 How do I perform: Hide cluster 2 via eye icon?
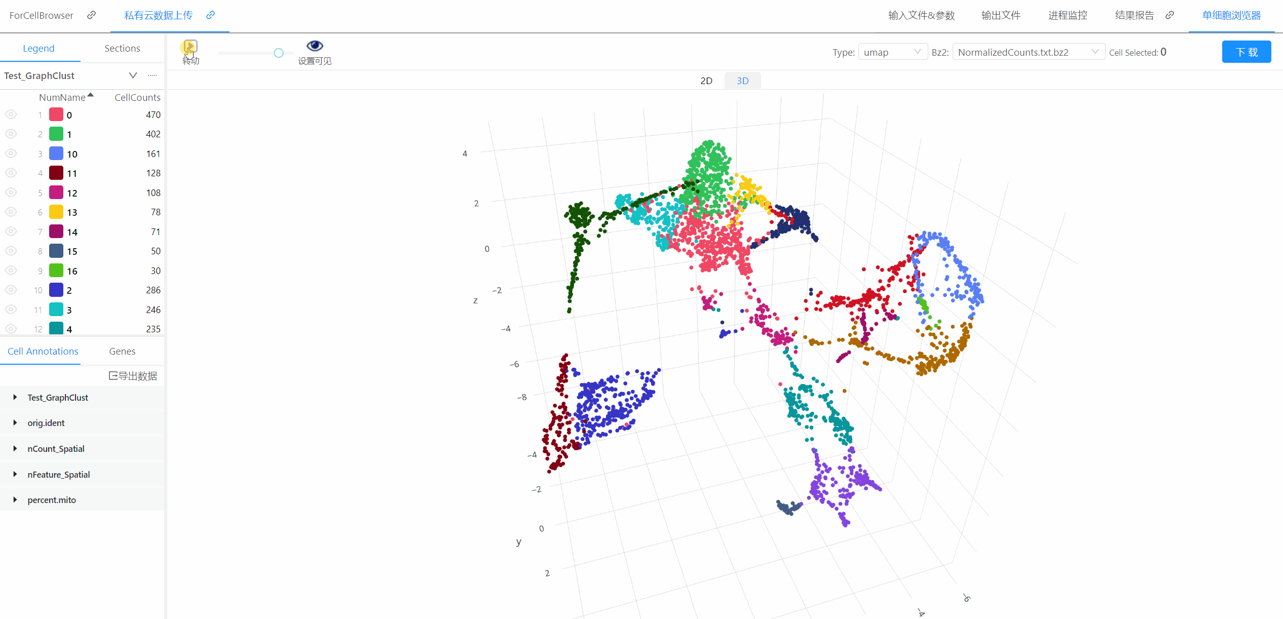(x=11, y=290)
